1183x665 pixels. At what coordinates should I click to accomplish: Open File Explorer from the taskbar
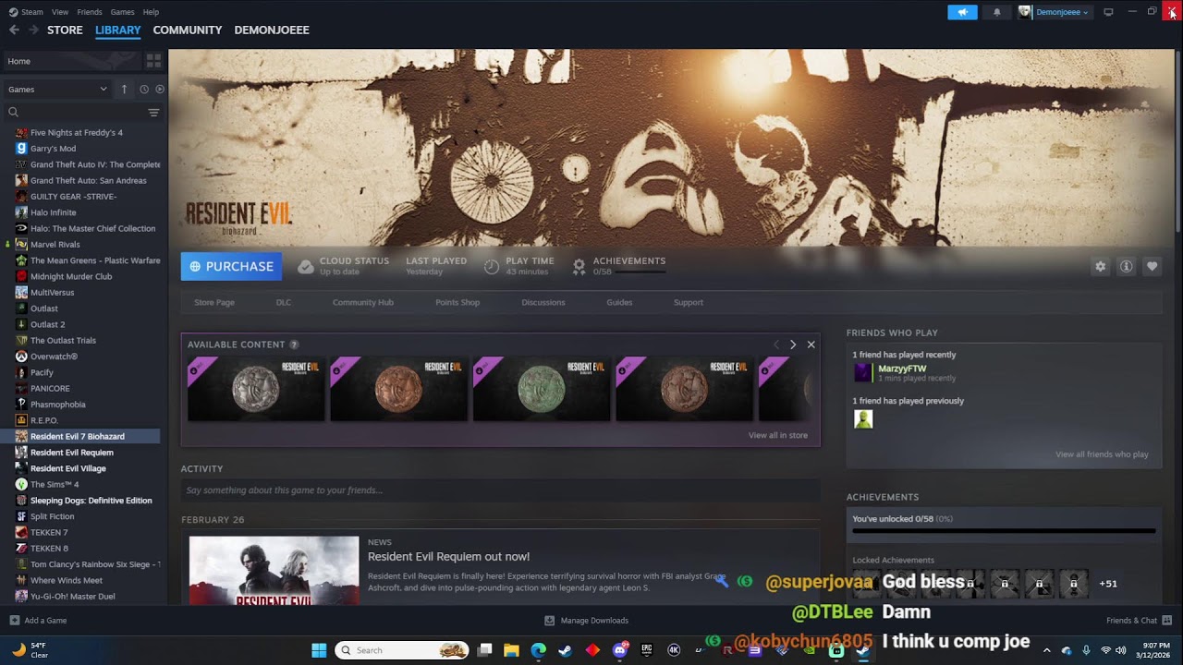point(511,650)
